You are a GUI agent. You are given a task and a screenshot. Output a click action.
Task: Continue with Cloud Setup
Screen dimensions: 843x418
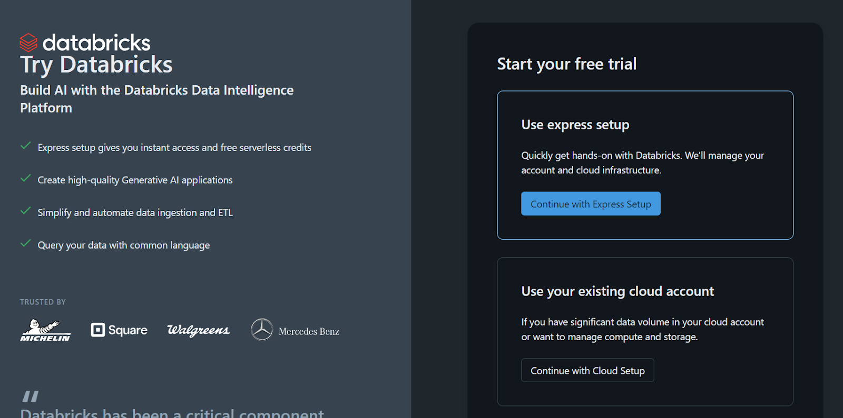tap(587, 370)
